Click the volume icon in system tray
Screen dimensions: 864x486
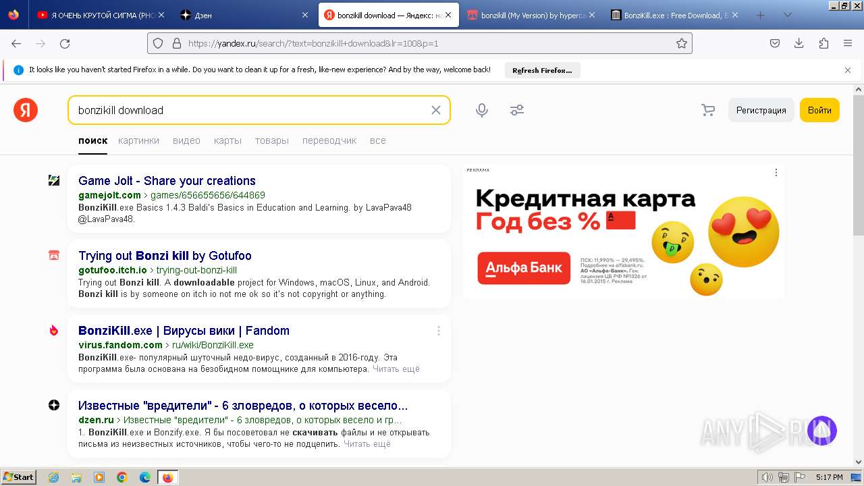click(768, 477)
